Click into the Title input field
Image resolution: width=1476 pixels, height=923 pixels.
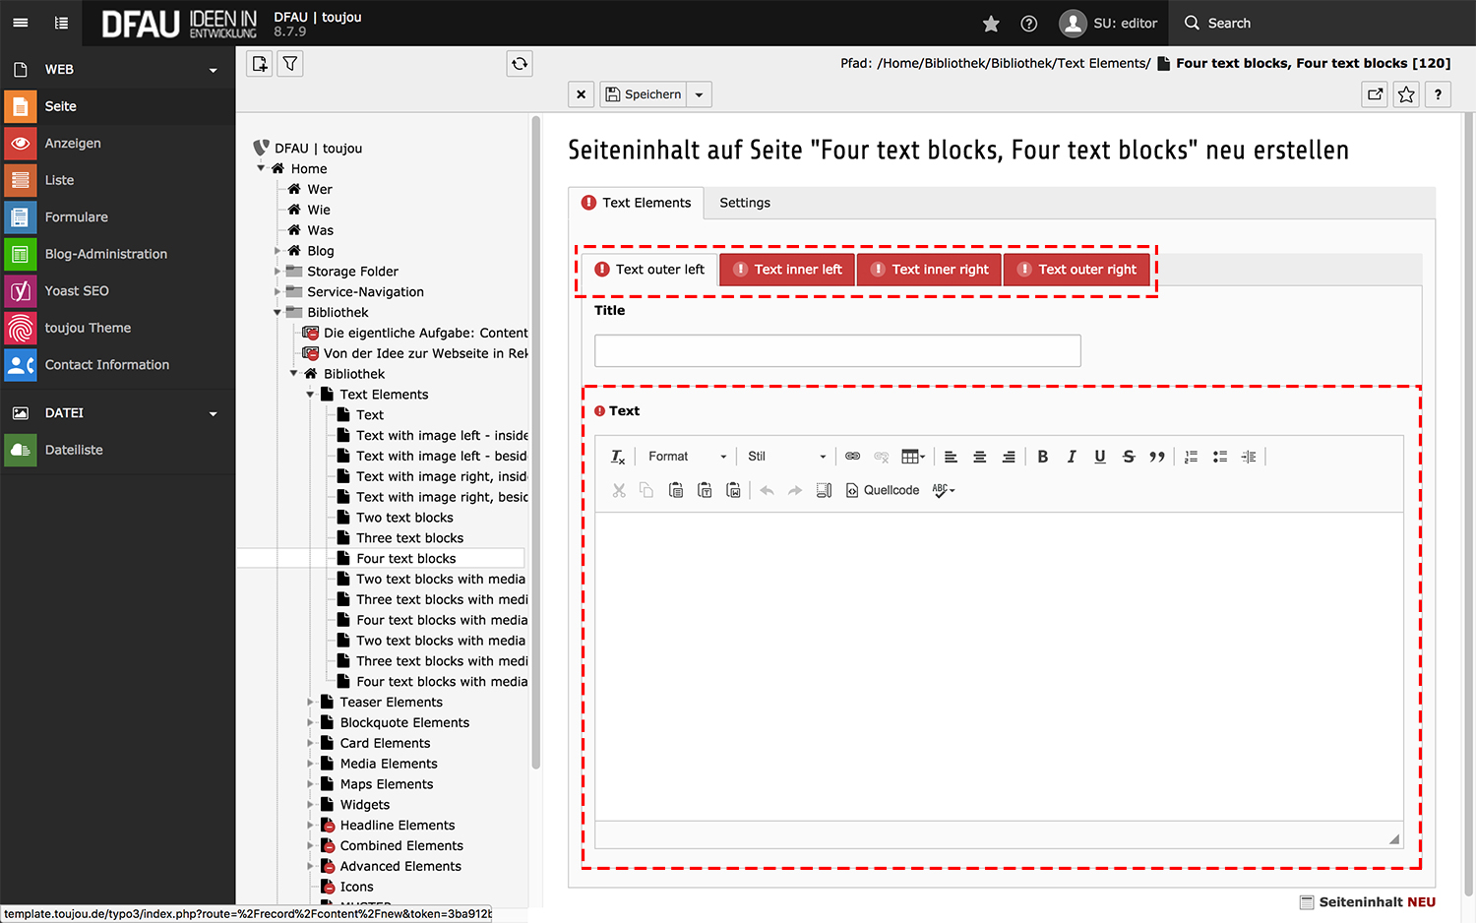(837, 351)
